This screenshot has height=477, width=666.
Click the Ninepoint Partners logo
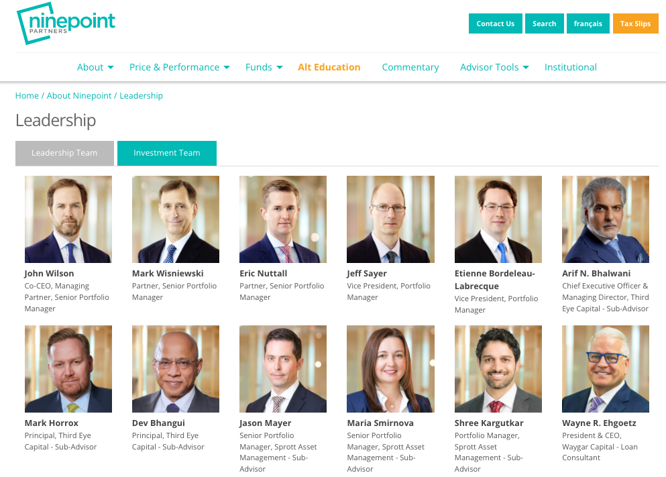click(x=66, y=23)
